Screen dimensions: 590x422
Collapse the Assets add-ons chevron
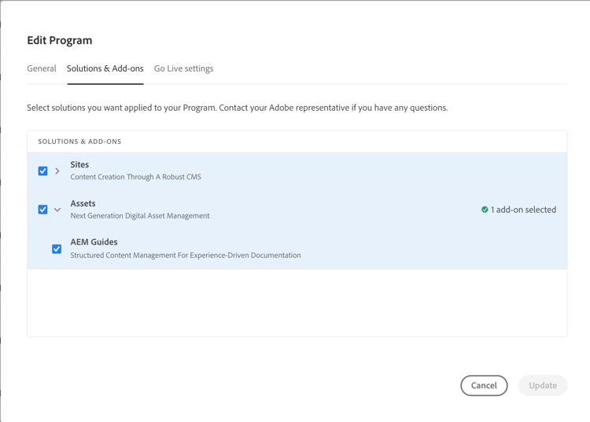point(57,210)
